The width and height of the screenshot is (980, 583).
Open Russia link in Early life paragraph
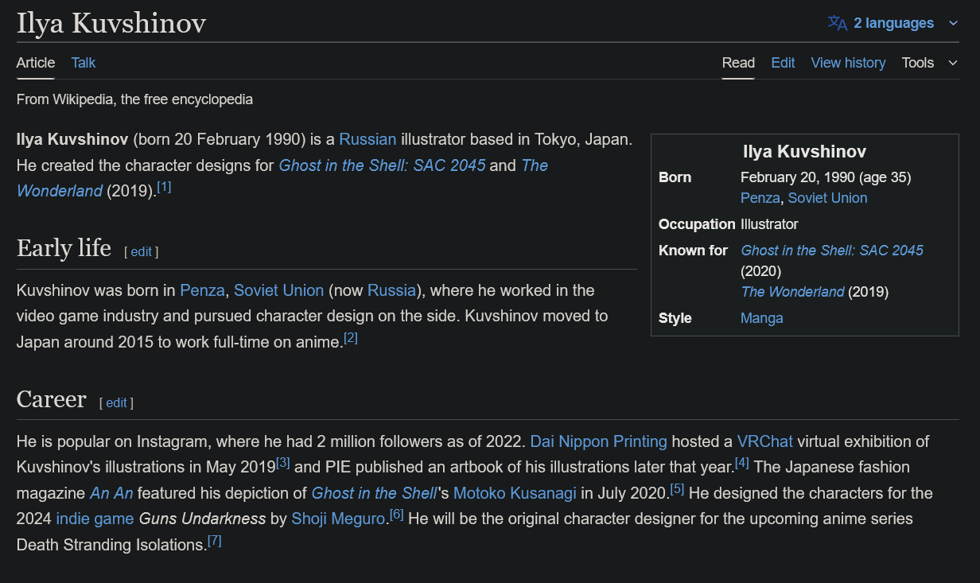(391, 290)
